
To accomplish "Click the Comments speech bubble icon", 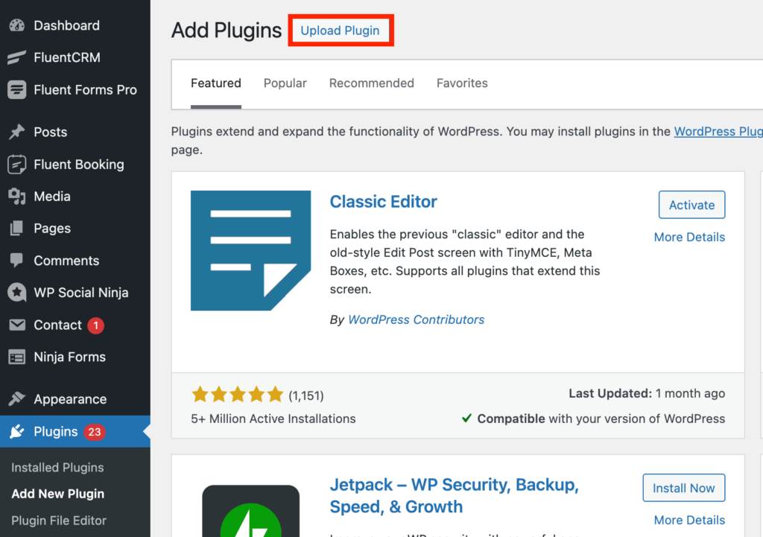I will click(x=16, y=261).
